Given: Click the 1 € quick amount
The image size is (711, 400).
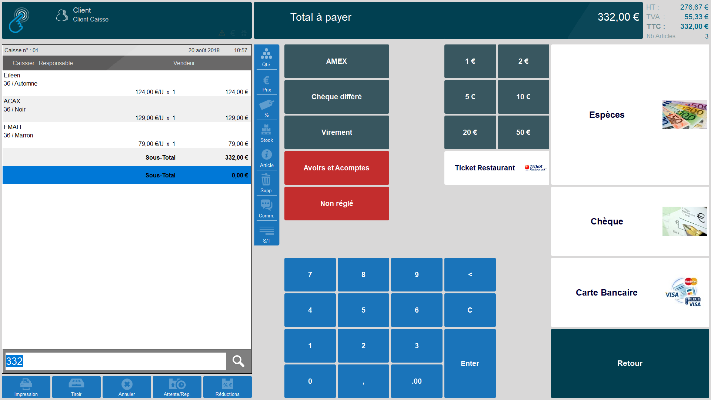Looking at the screenshot, I should tap(470, 61).
